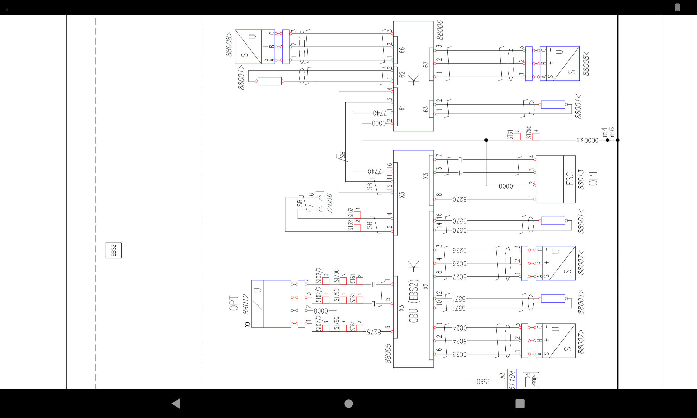Select the diode symbol inside block 88006
The width and height of the screenshot is (697, 418).
coord(414,80)
